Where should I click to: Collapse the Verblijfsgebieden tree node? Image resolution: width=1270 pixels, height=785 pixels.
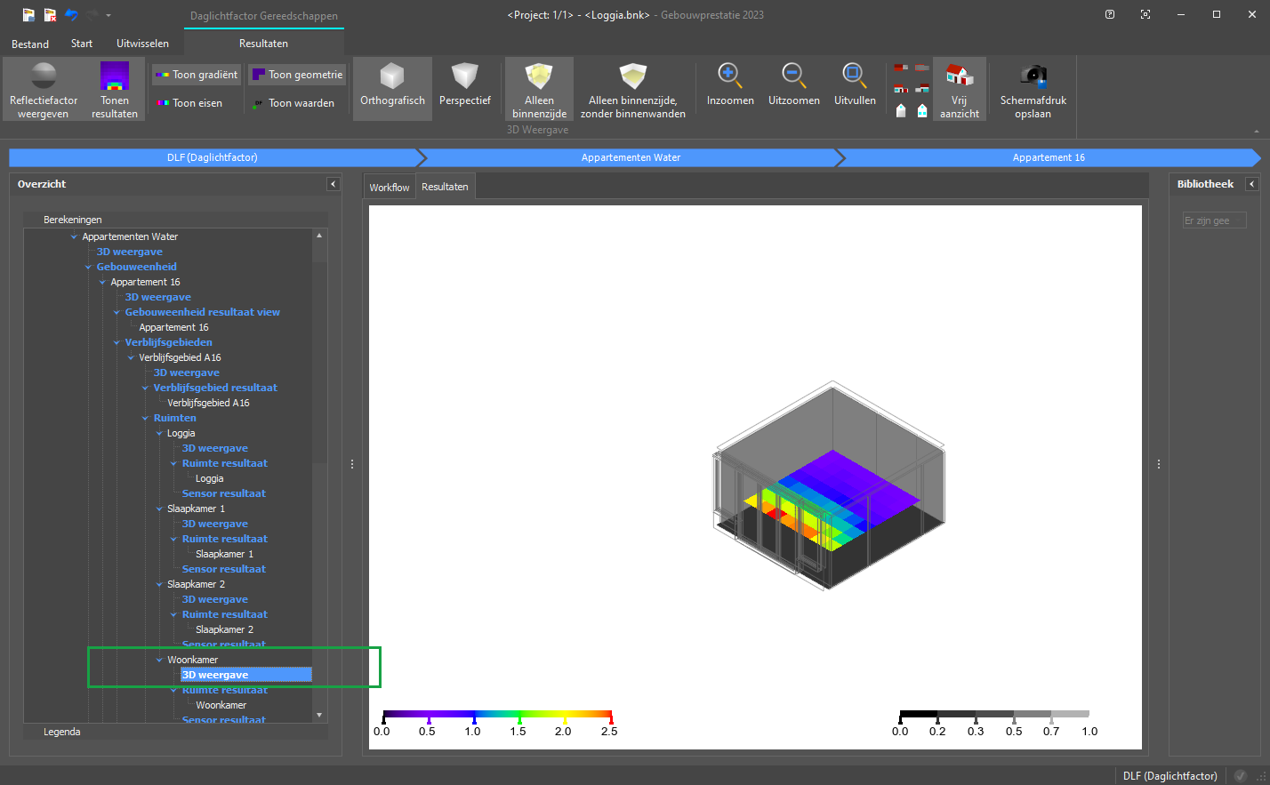click(x=117, y=343)
